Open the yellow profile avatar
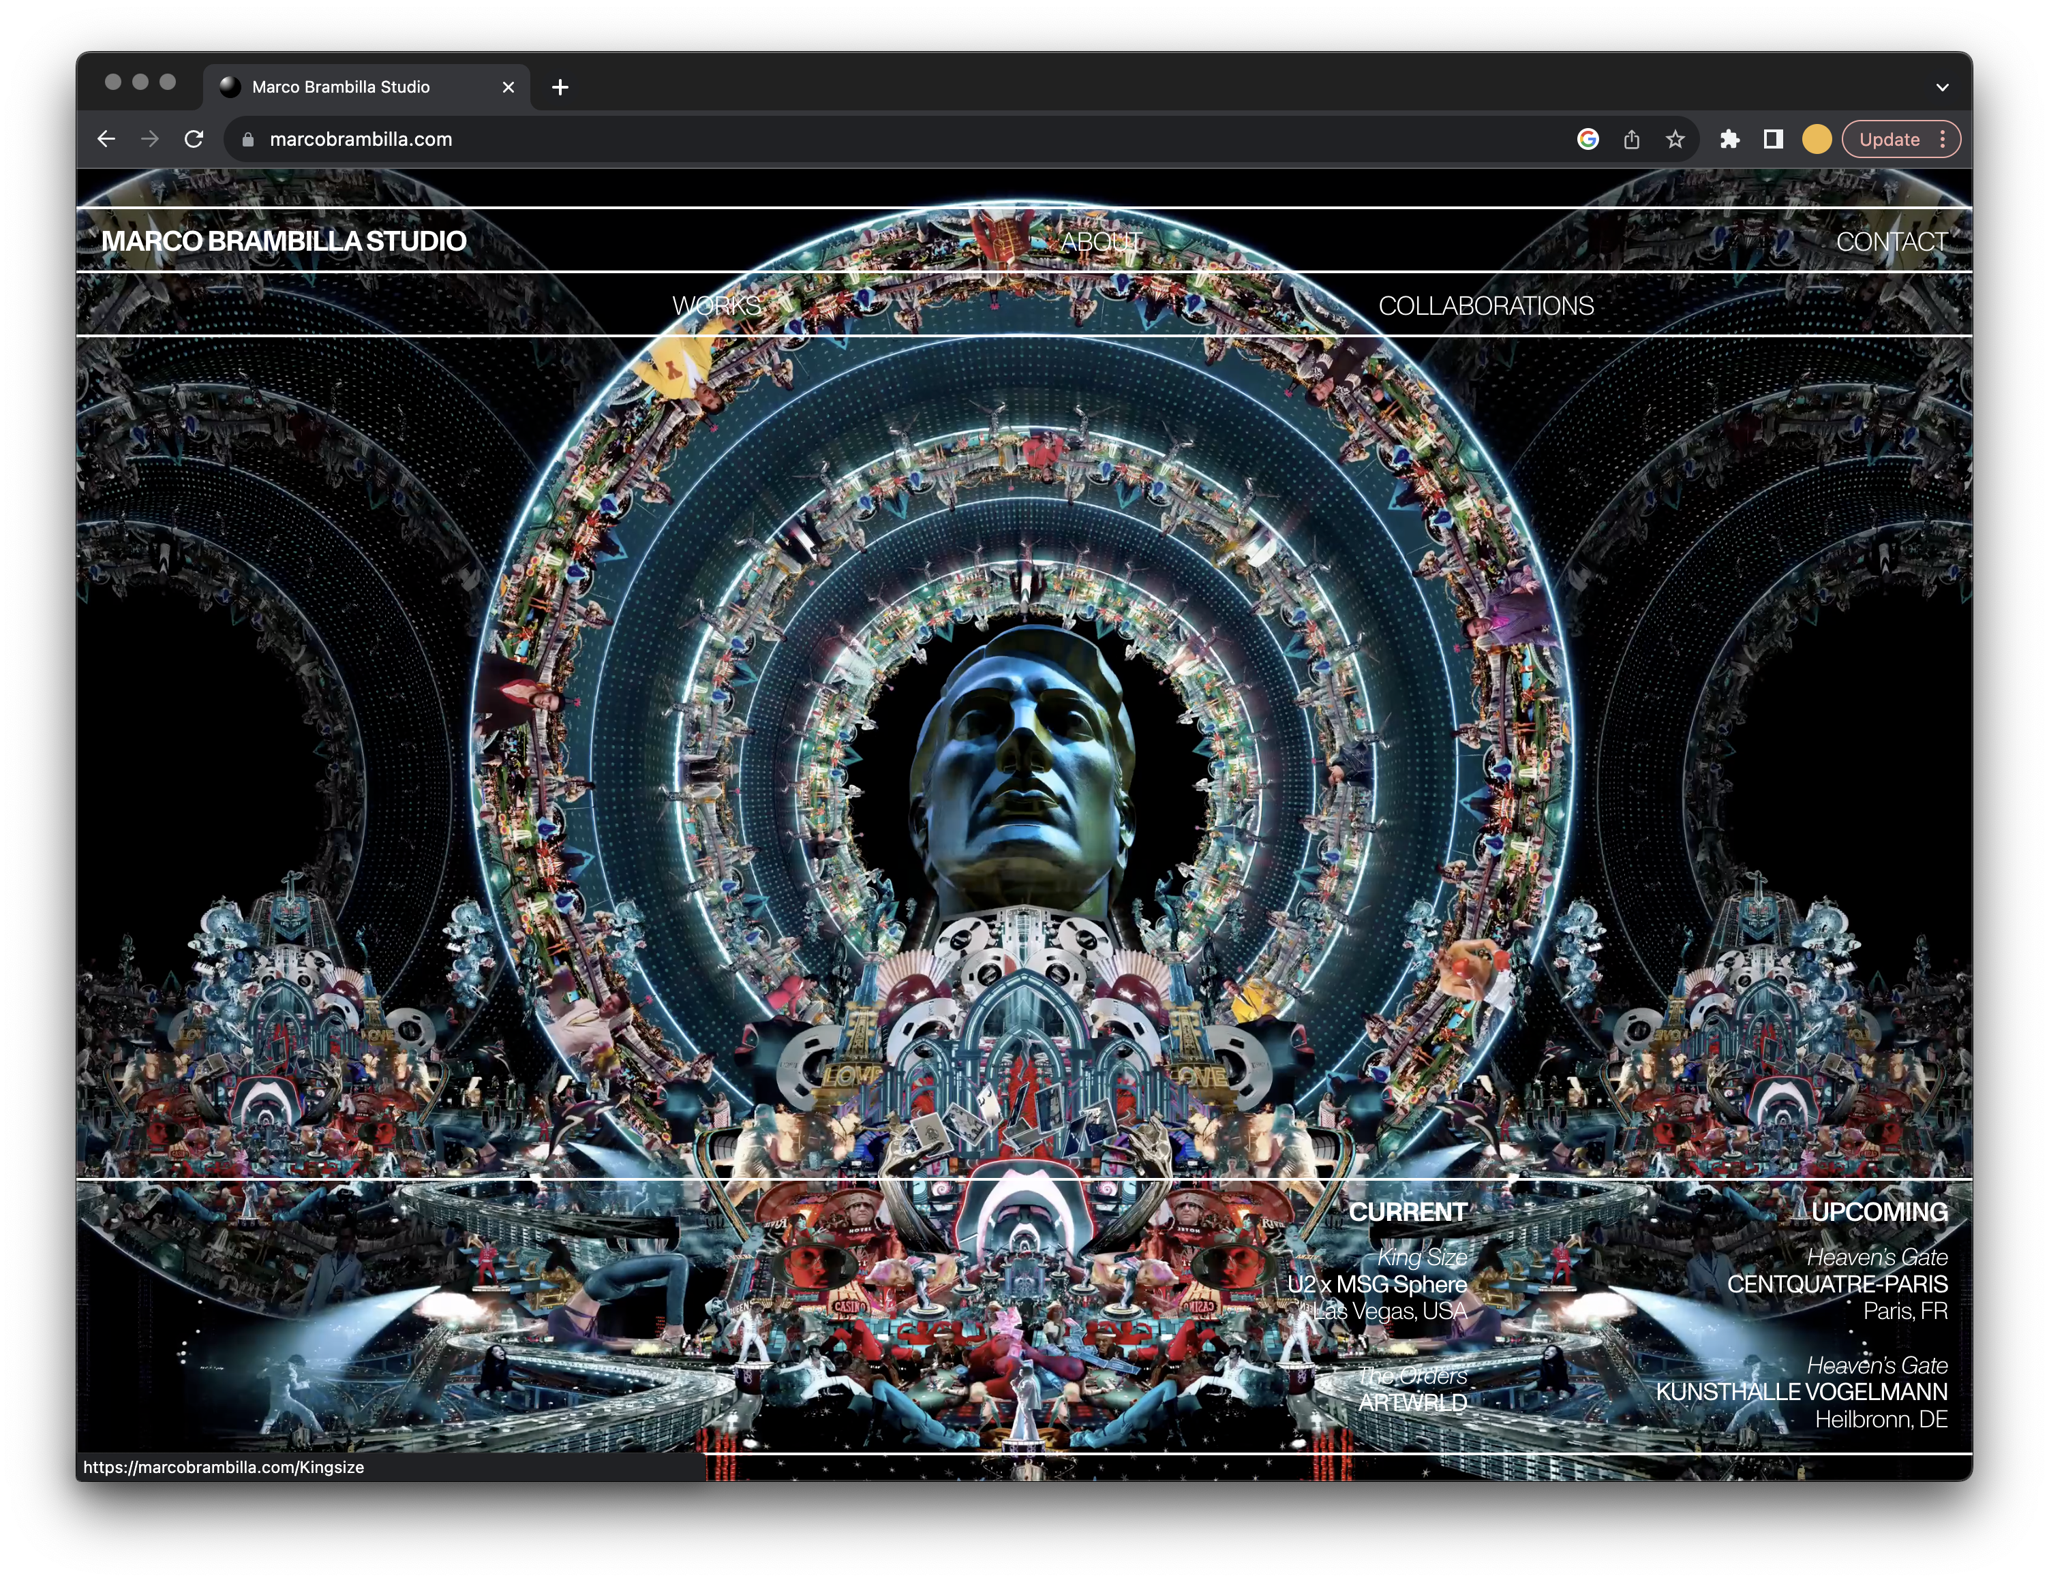2049x1582 pixels. (1817, 139)
